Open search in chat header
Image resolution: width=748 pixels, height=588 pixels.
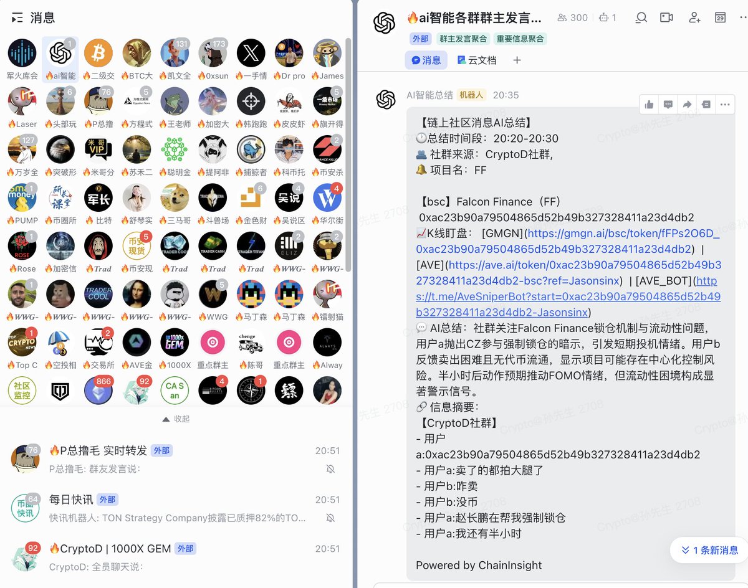(641, 17)
